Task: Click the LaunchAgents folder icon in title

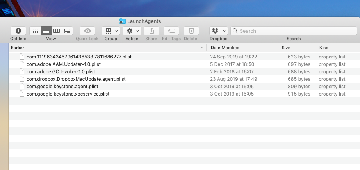Action: click(122, 21)
